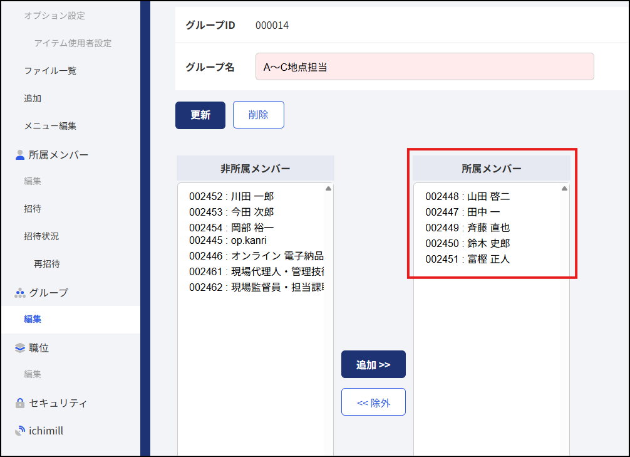Image resolution: width=630 pixels, height=457 pixels.
Task: Click the グループ dots icon in sidebar
Action: (19, 293)
